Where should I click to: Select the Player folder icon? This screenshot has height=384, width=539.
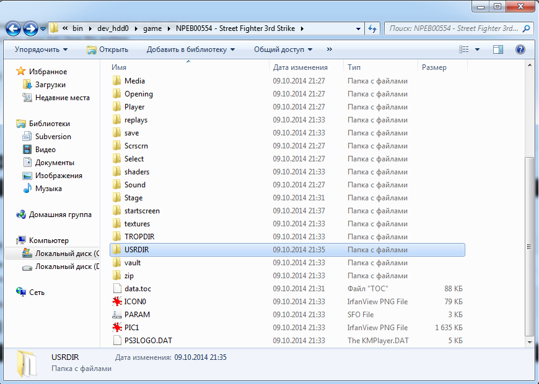click(117, 107)
